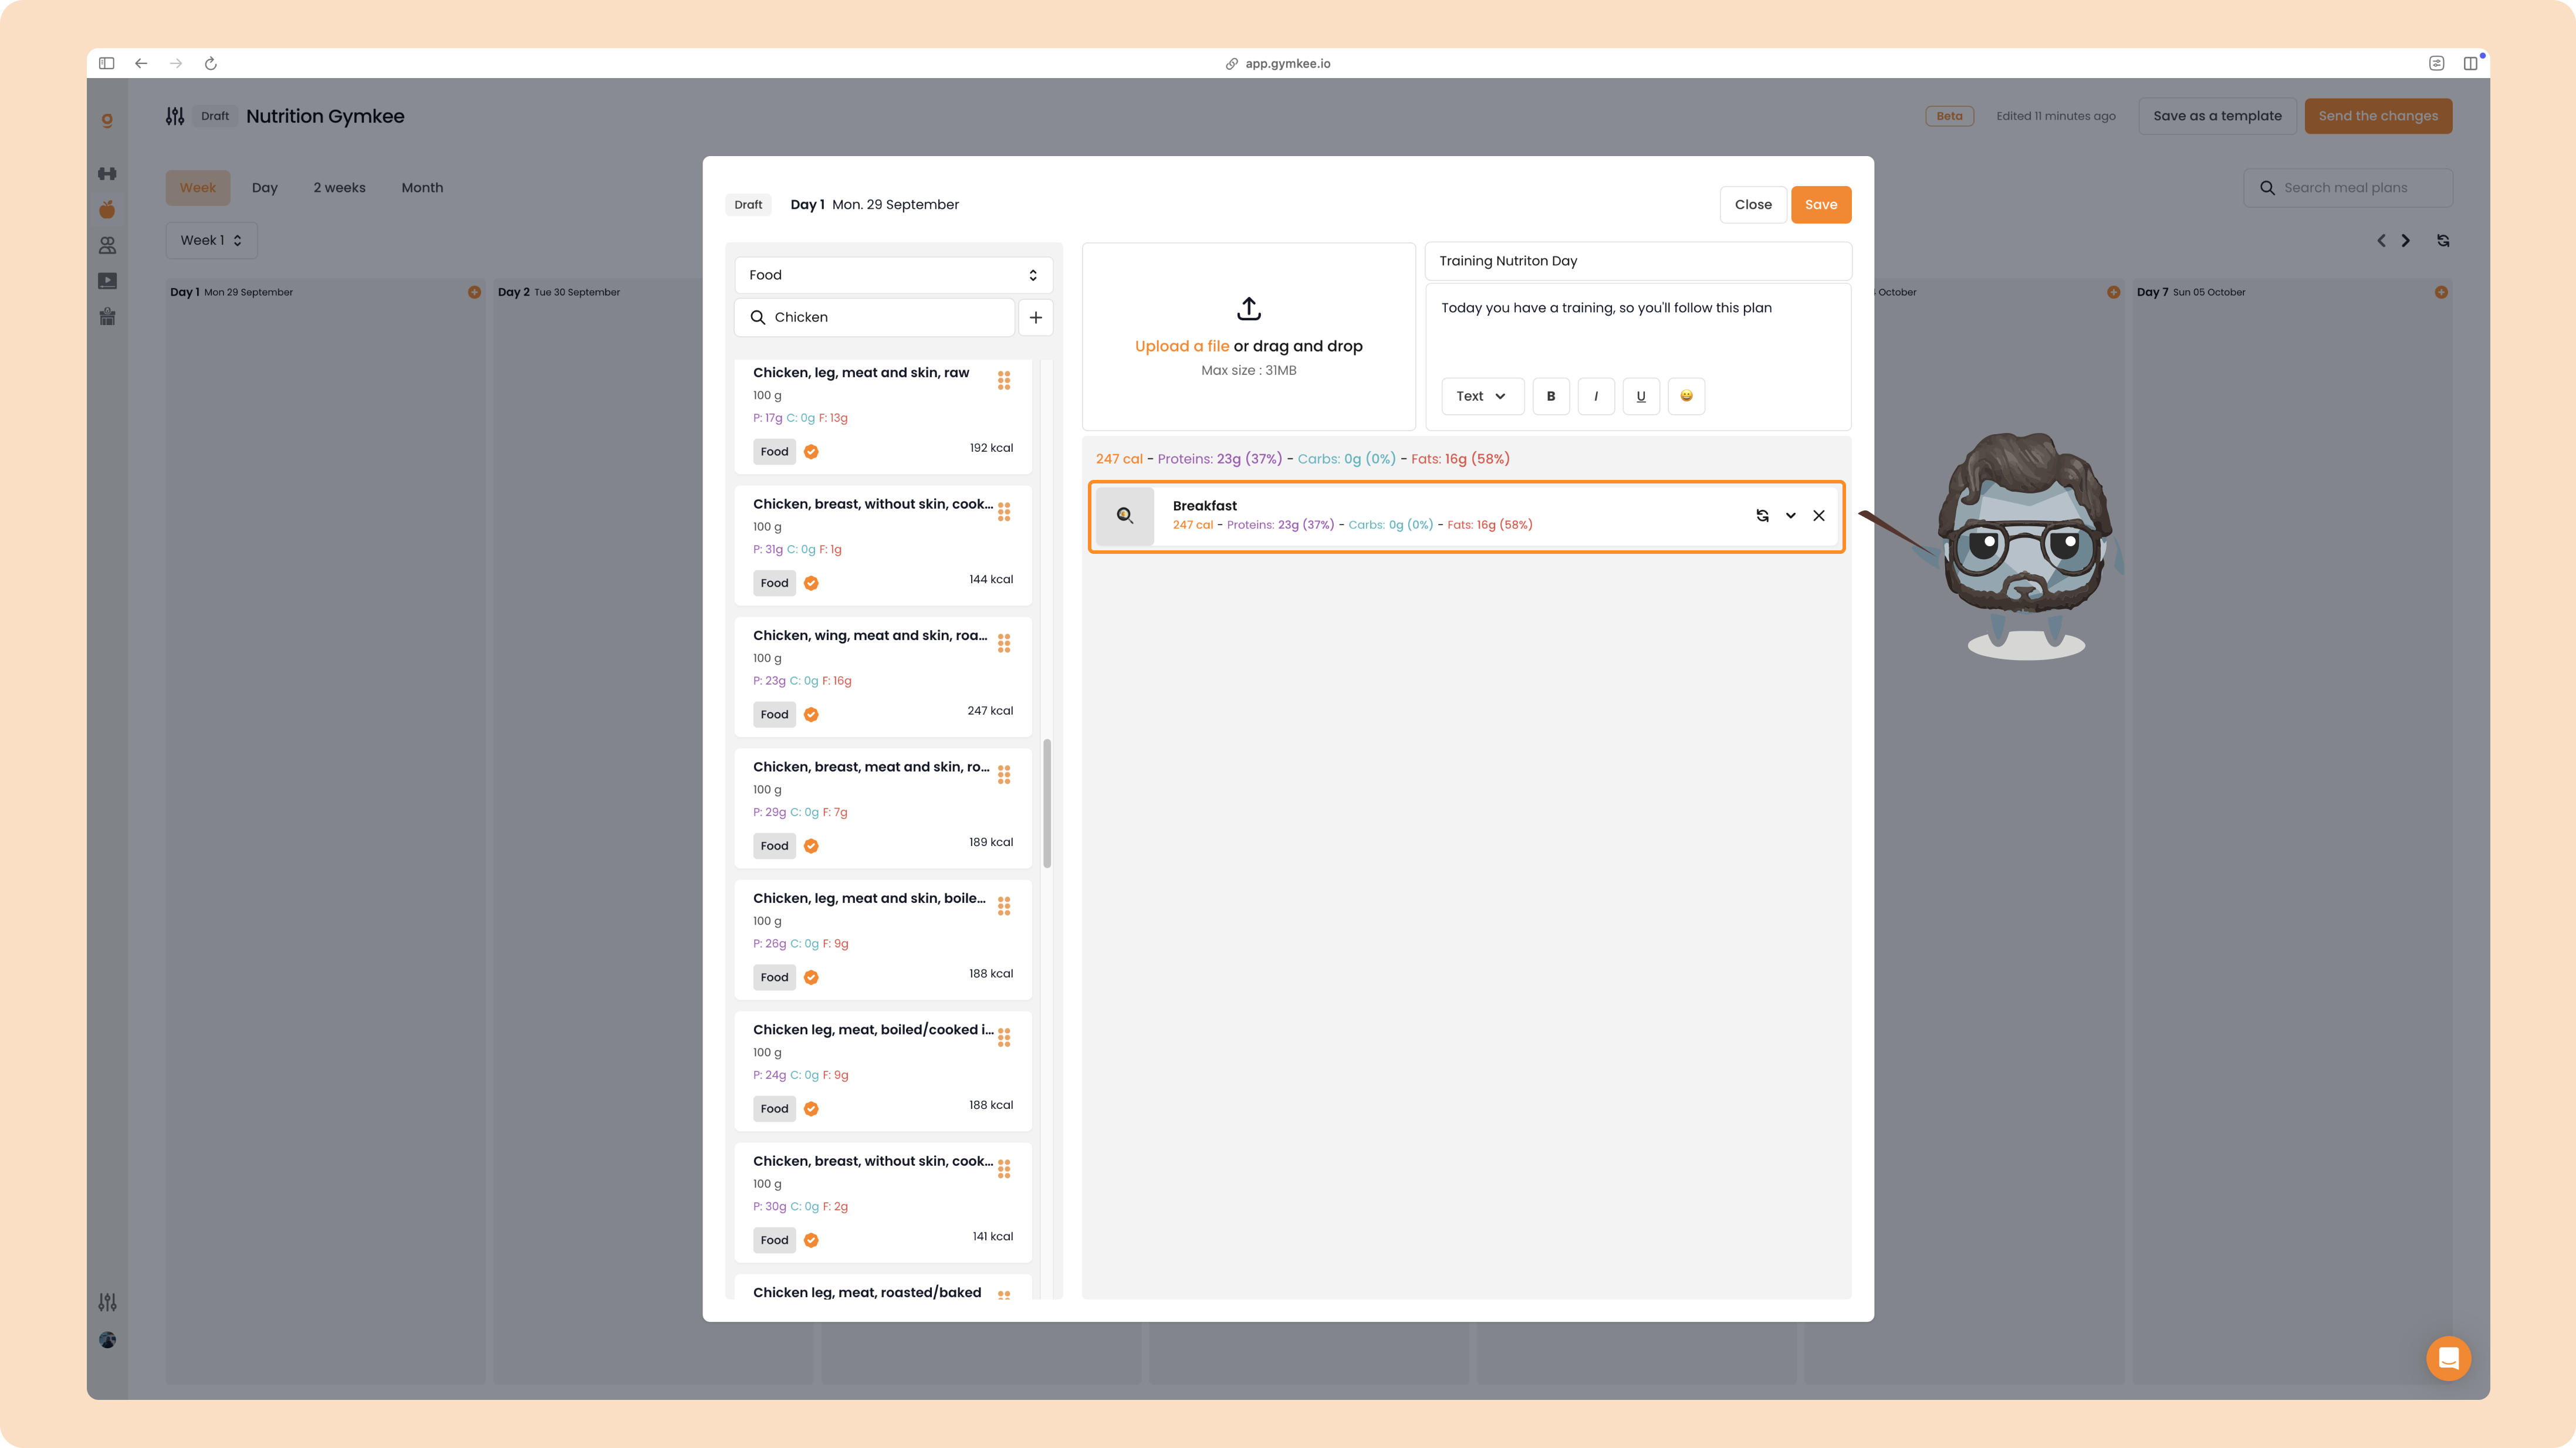Open browser reader icon next to split view

point(2437,63)
